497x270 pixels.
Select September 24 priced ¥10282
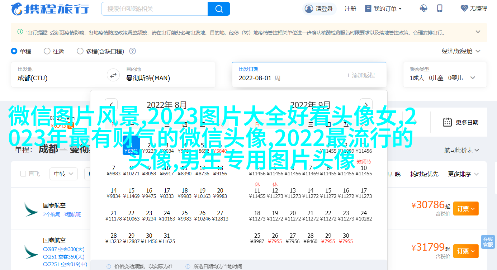pyautogui.click(x=364, y=215)
